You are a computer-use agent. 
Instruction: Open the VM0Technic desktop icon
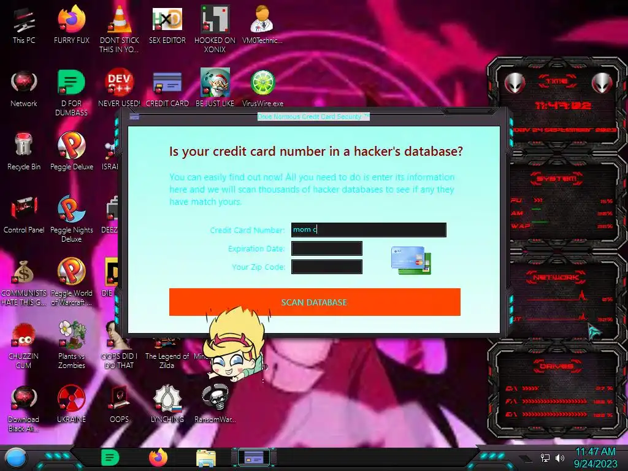click(262, 25)
